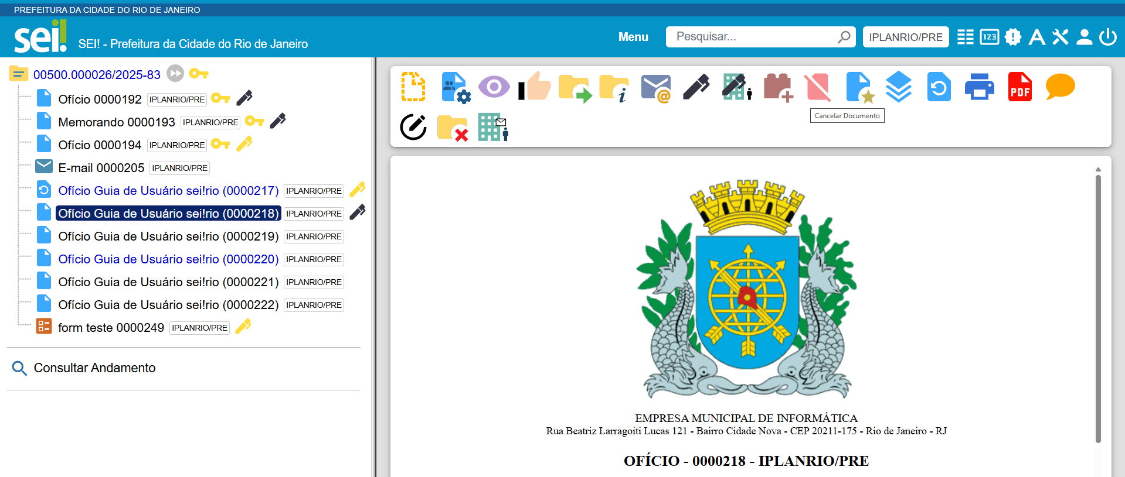The image size is (1125, 477).
Task: Open the main Menu in header
Action: pos(633,37)
